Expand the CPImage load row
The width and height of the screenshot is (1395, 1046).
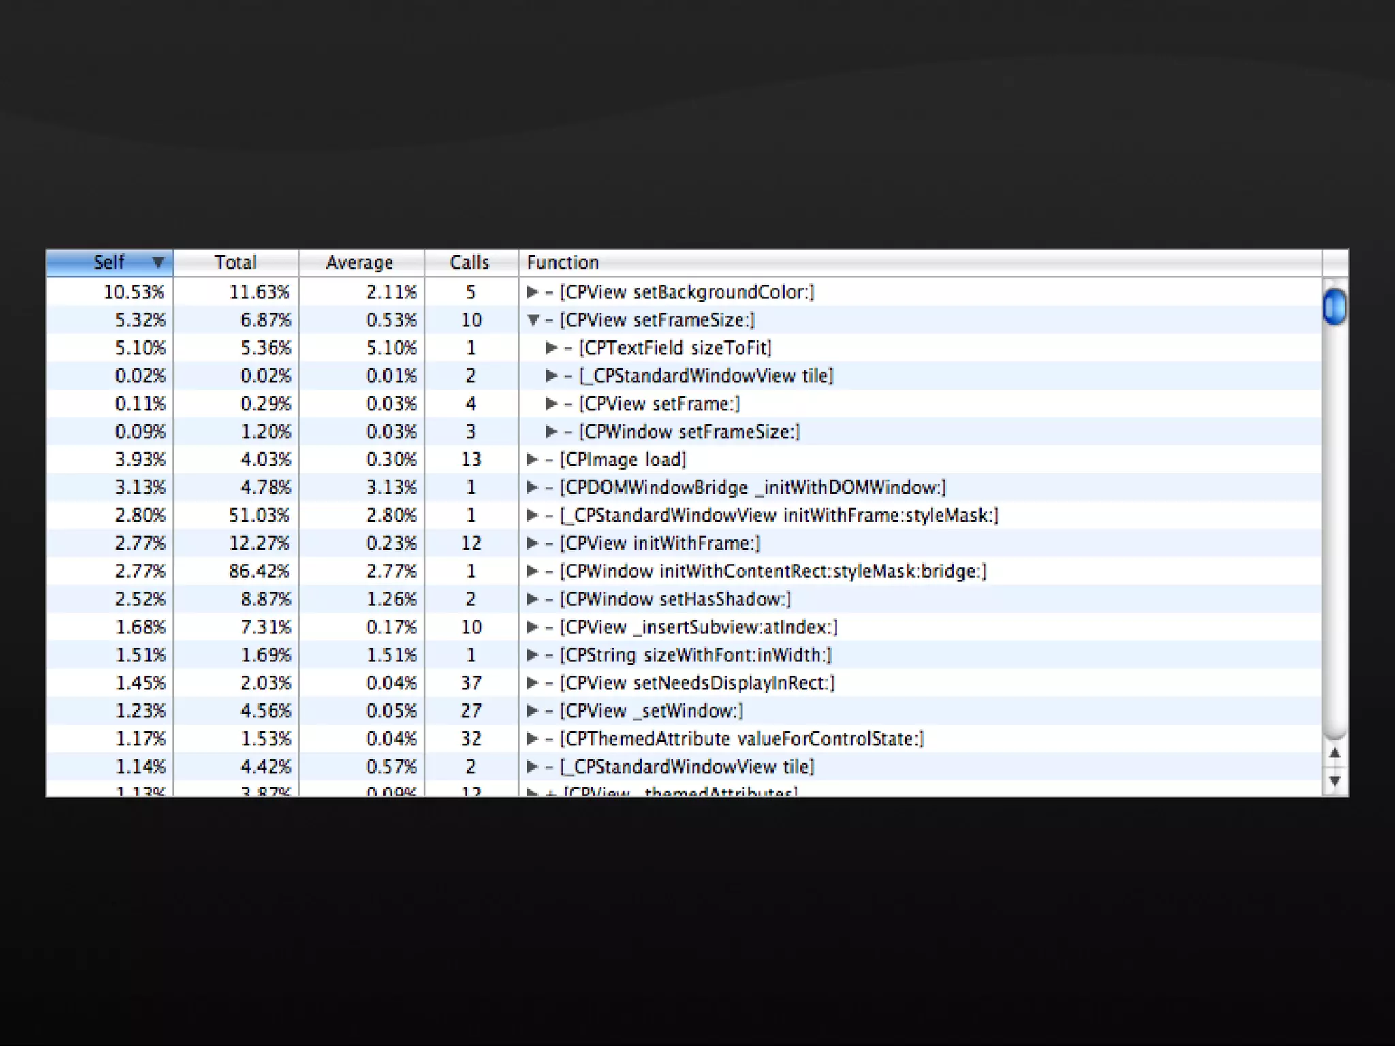[x=532, y=460]
